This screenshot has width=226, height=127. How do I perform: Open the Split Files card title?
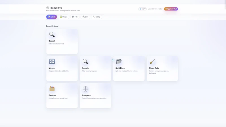pyautogui.click(x=120, y=68)
